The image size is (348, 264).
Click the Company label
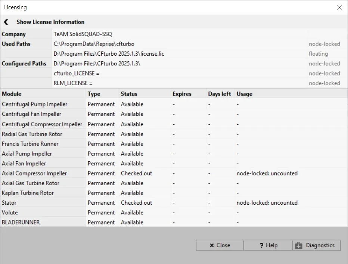tap(13, 34)
